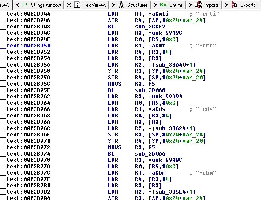Click operand [R5,#0xC] at 0003B94E
Image resolution: width=261 pixels, height=200 pixels.
click(164, 39)
